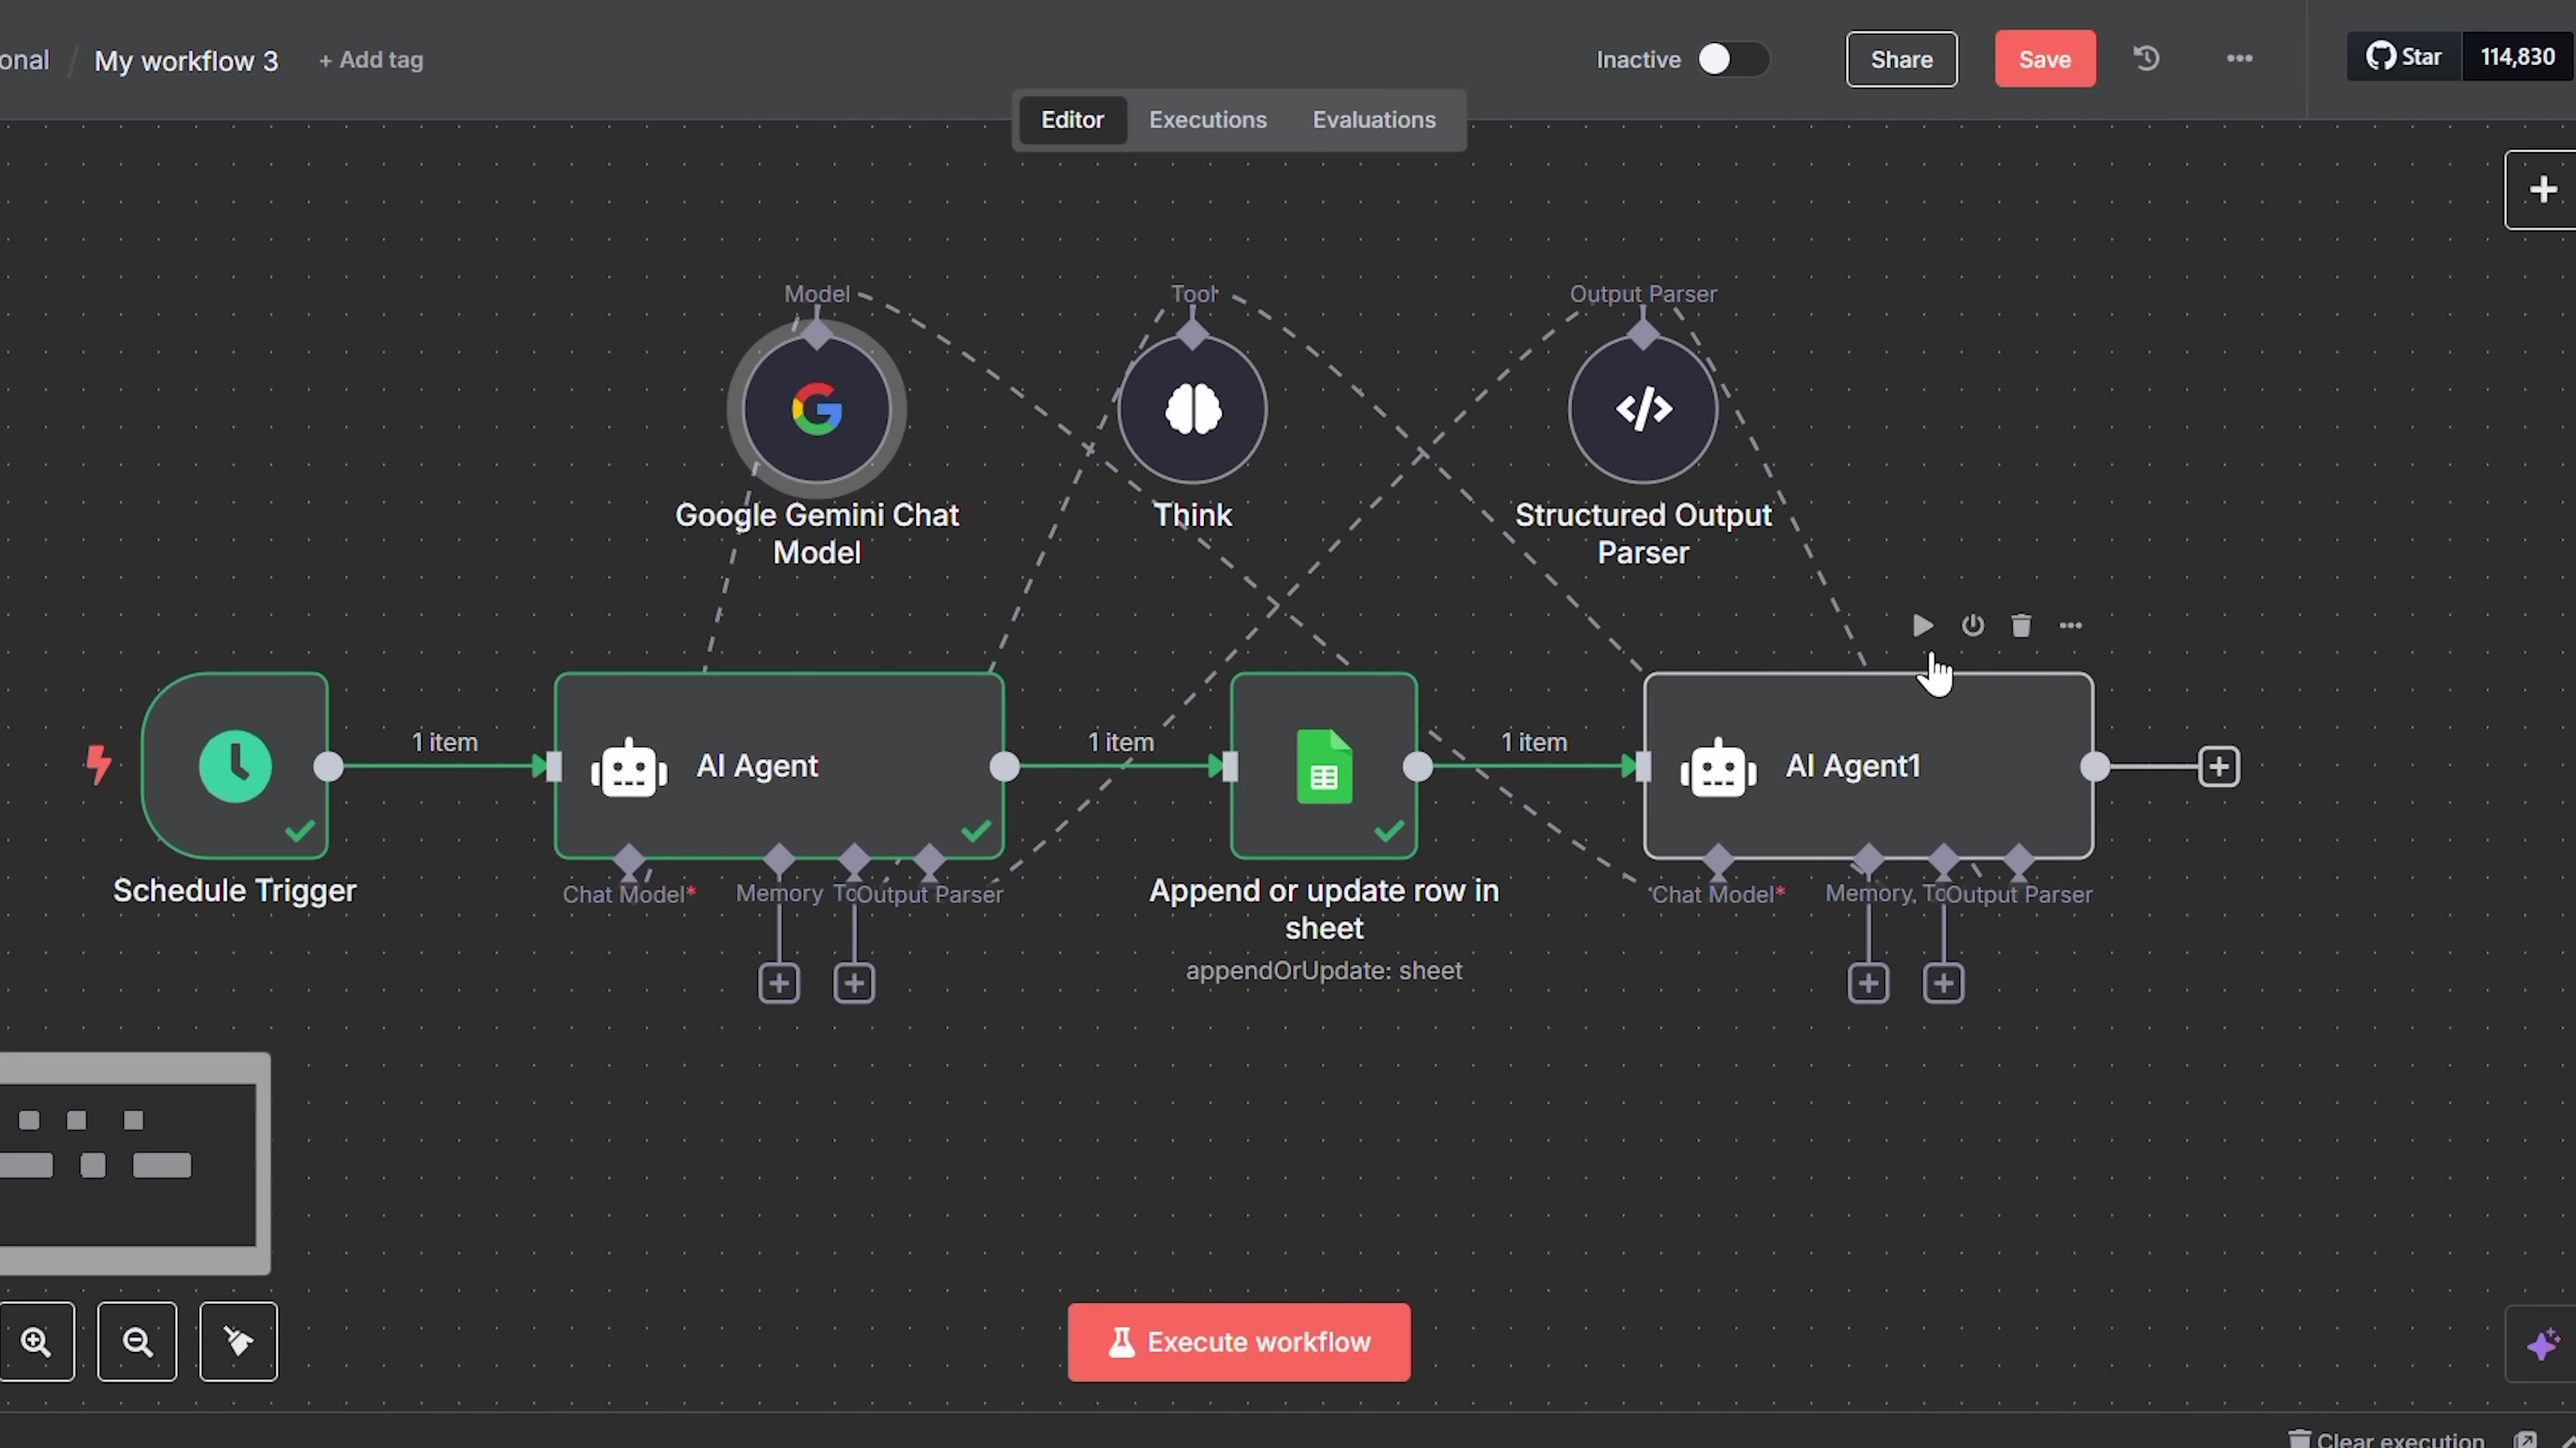Click Add tag link
Screen dimensions: 2576x1448
pyautogui.click(x=371, y=60)
